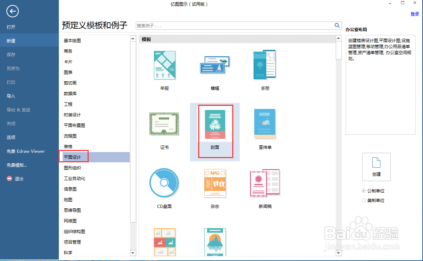Viewport: 423px width, 261px height.
Task: Open the photo collage template thumbnail
Action: tap(165, 242)
